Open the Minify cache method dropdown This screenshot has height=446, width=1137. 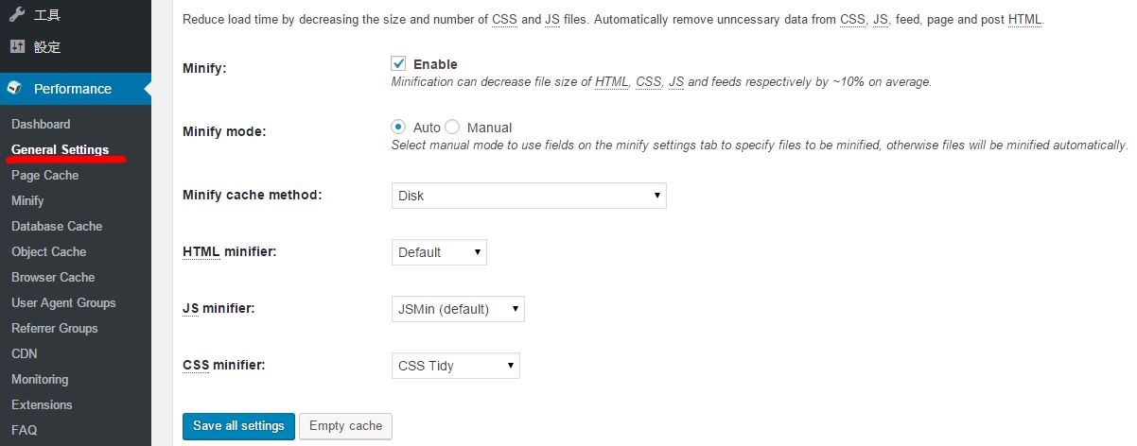coord(529,196)
